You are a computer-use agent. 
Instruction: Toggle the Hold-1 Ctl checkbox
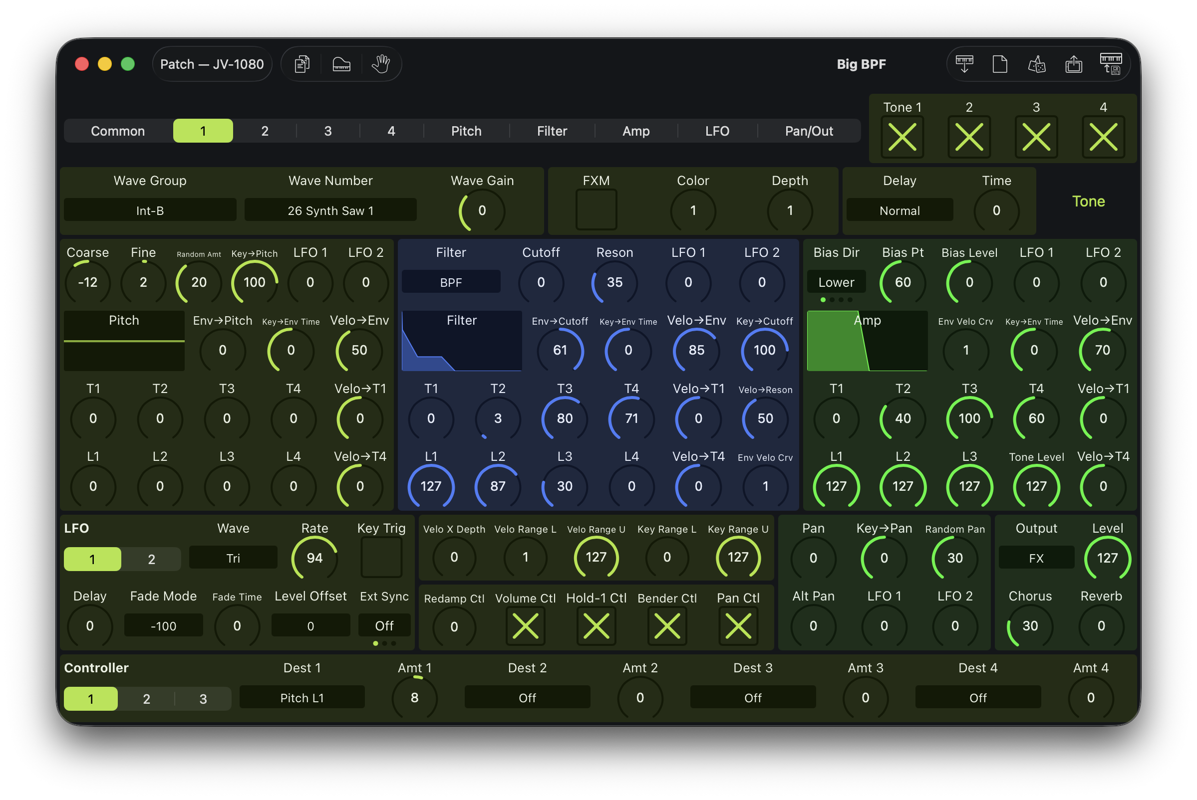[596, 626]
